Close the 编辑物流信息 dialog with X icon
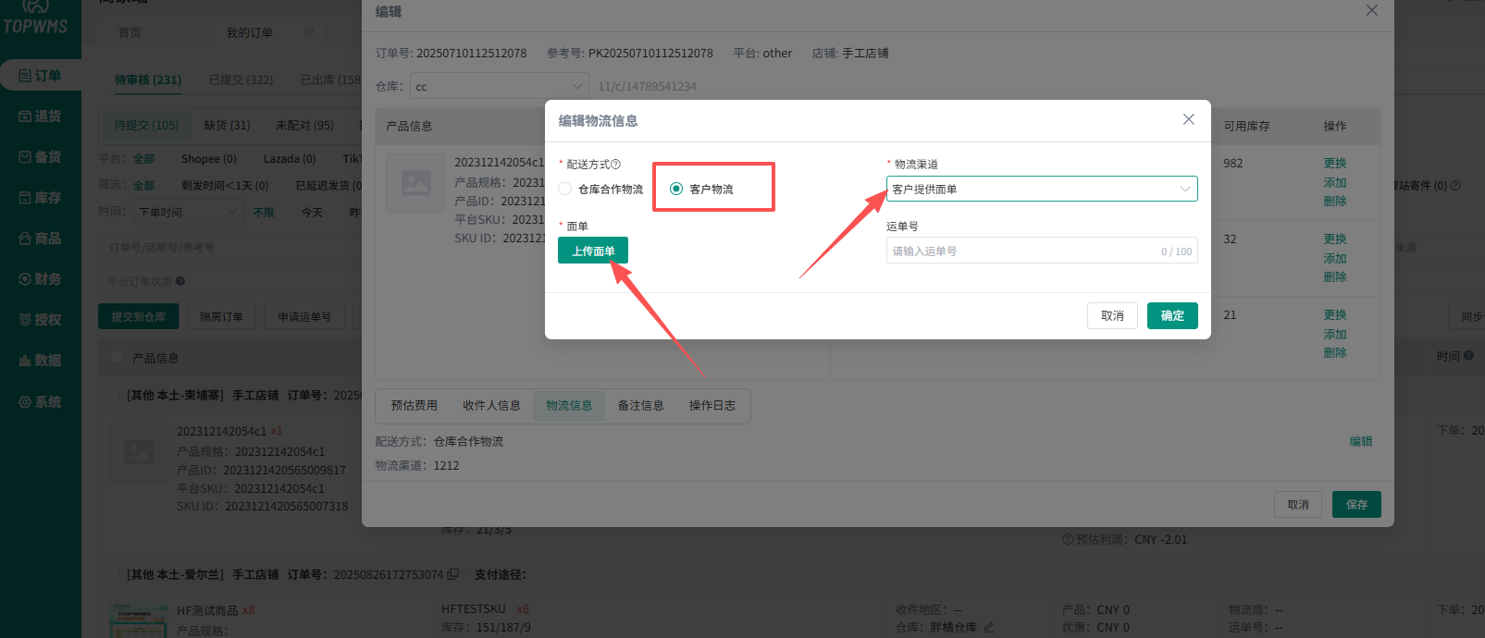Image resolution: width=1485 pixels, height=638 pixels. [x=1189, y=119]
